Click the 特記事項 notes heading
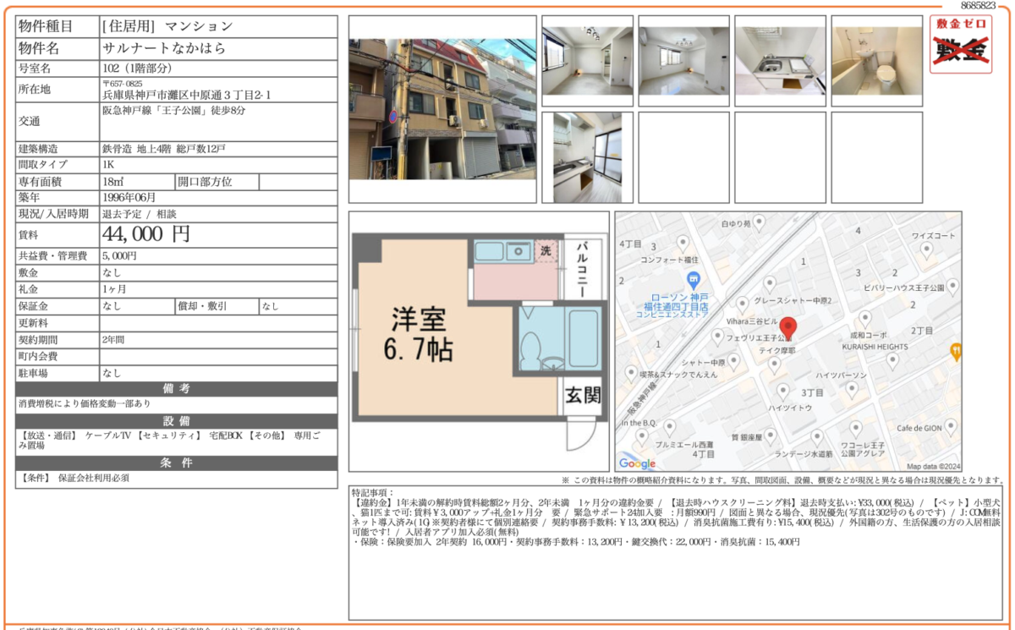 pyautogui.click(x=373, y=491)
